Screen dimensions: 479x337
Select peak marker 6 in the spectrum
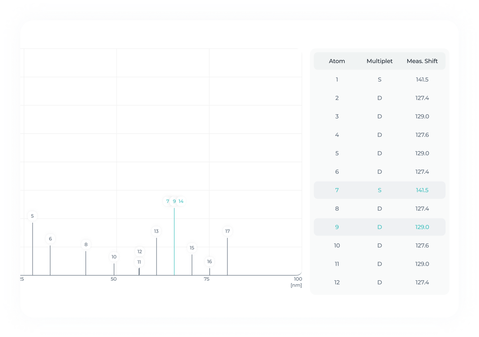tap(50, 239)
